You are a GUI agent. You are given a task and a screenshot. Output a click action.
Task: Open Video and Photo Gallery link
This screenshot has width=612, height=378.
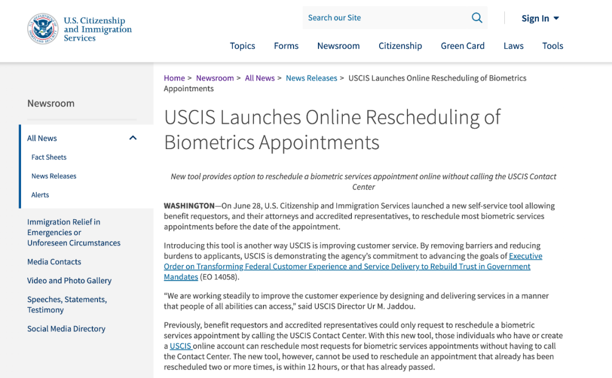click(x=69, y=281)
